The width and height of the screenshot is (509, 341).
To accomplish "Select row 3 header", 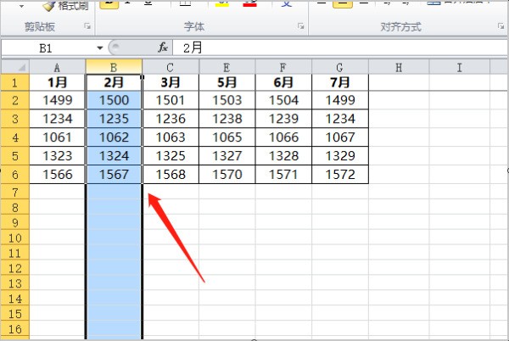I will (15, 119).
